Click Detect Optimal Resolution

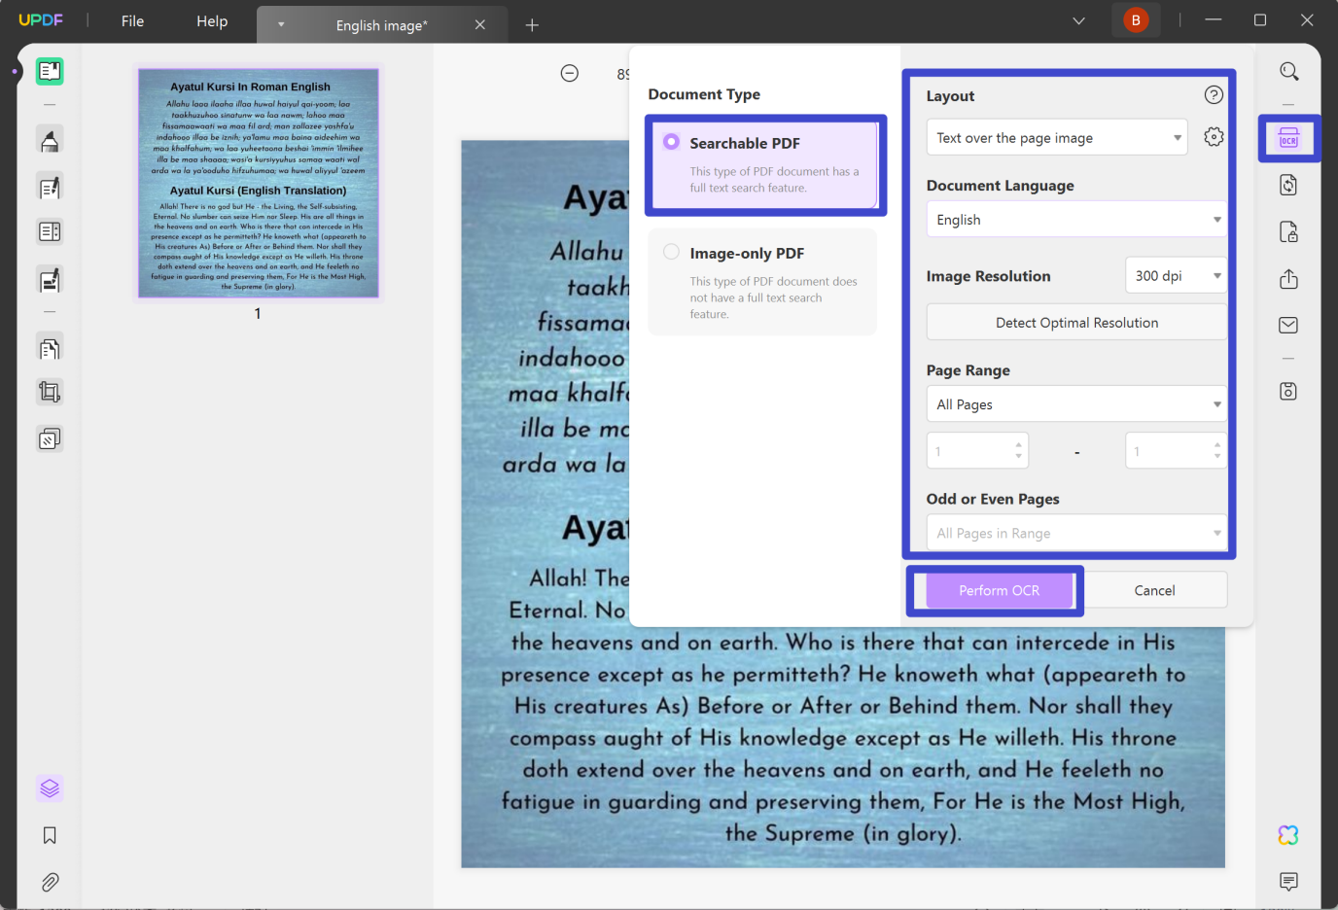1075,321
